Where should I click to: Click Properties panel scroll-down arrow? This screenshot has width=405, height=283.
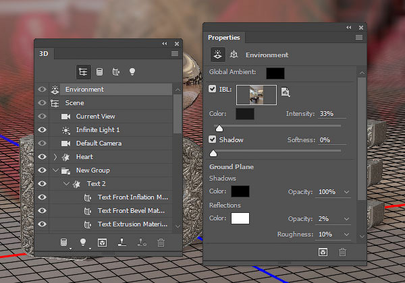pos(362,236)
